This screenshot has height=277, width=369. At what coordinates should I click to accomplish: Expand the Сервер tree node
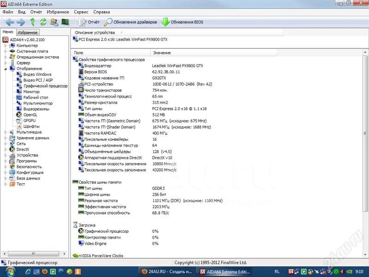(x=6, y=63)
